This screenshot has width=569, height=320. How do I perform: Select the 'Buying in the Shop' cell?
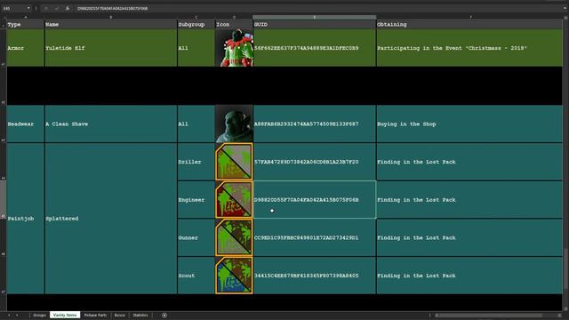pyautogui.click(x=469, y=124)
